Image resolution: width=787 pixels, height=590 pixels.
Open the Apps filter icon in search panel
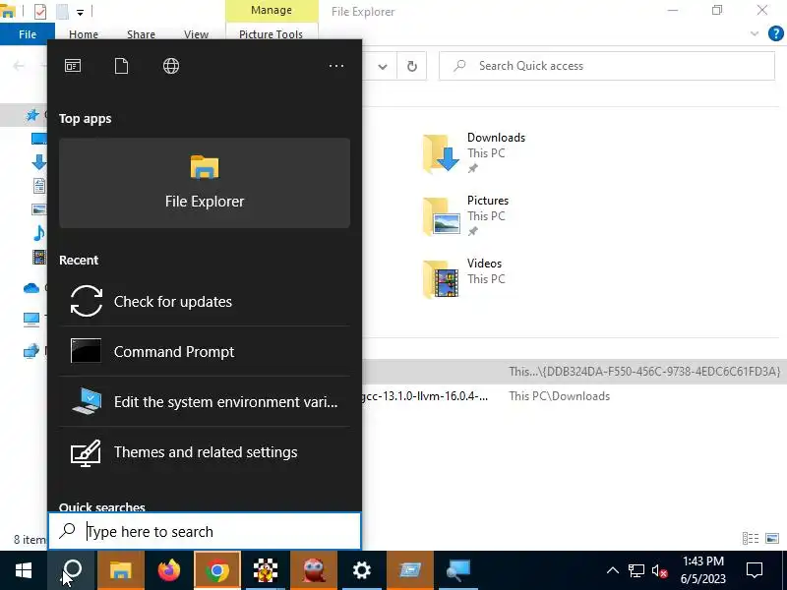[x=73, y=66]
